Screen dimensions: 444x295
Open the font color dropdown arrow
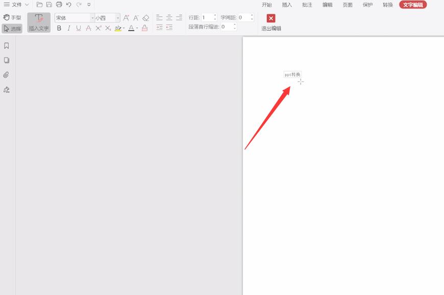click(x=137, y=28)
